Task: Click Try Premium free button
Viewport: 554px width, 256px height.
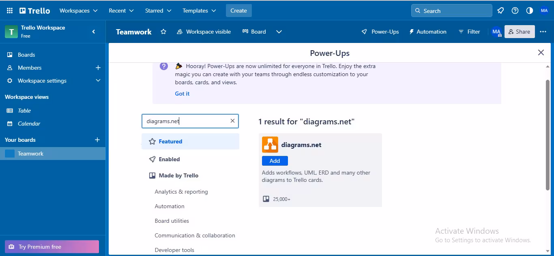Action: tap(52, 247)
